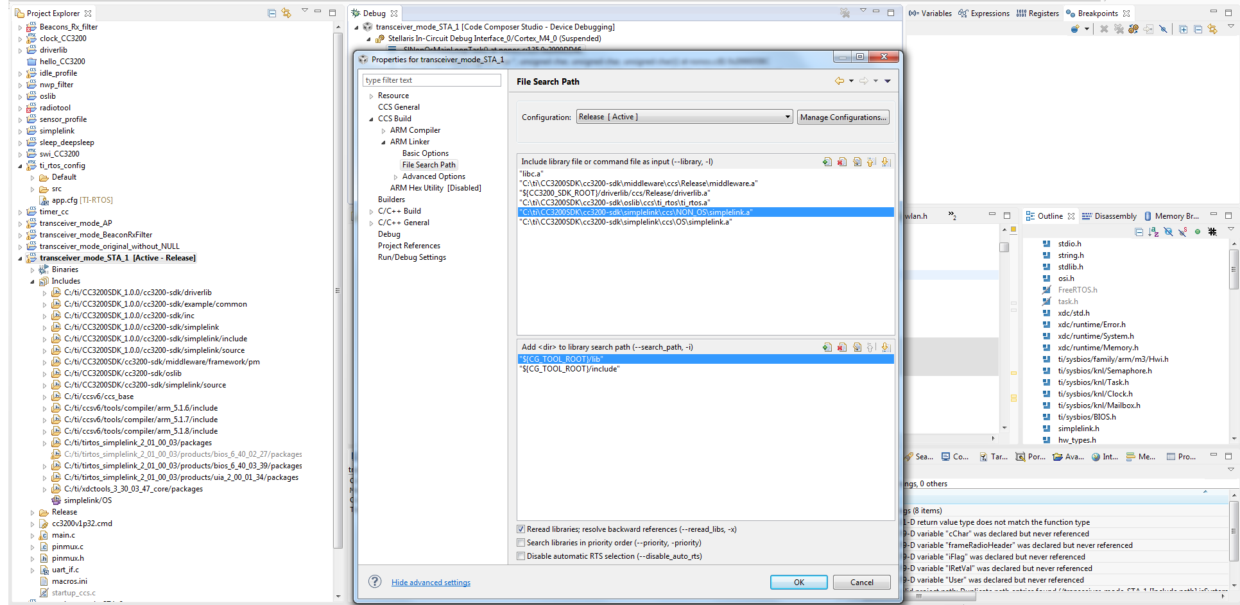
Task: Hide static members in the Outline view
Action: (1183, 232)
